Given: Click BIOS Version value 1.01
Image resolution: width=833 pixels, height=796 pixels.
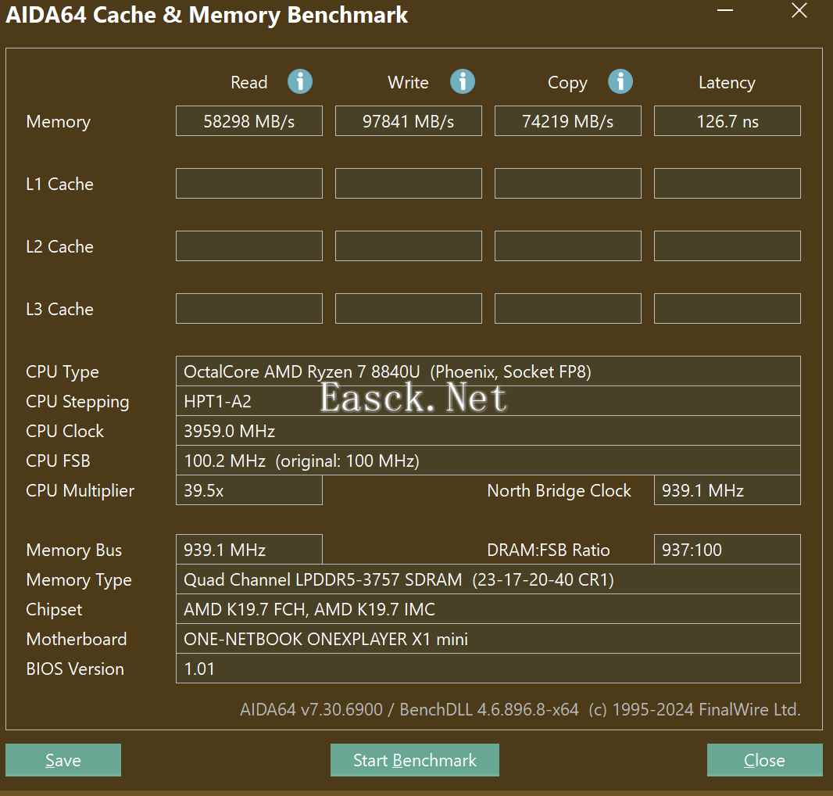Looking at the screenshot, I should pos(488,669).
